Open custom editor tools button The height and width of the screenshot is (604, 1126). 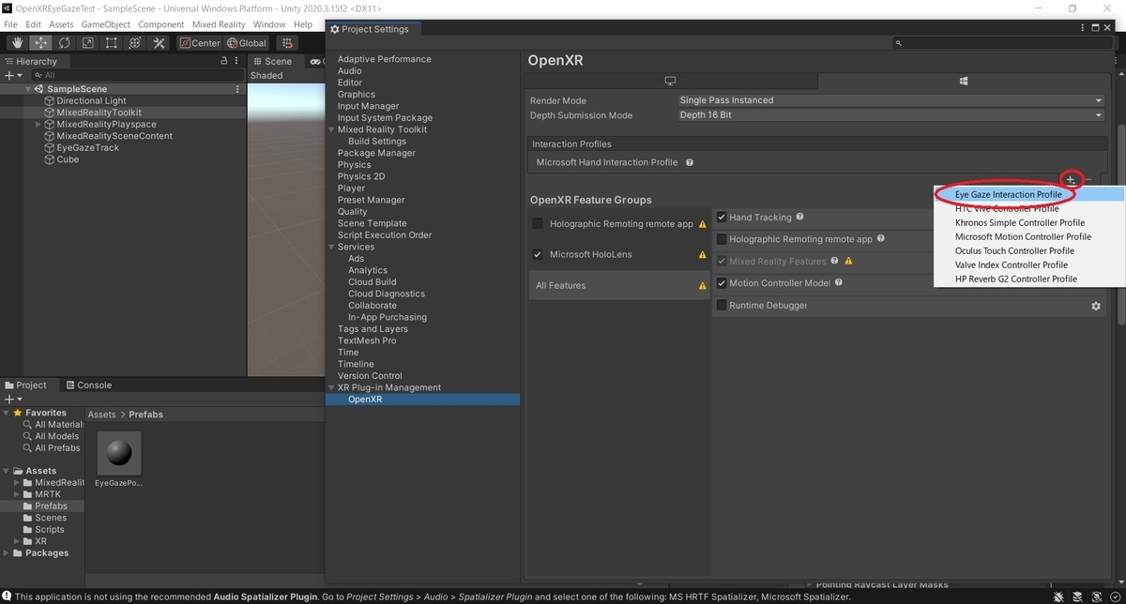pyautogui.click(x=159, y=43)
